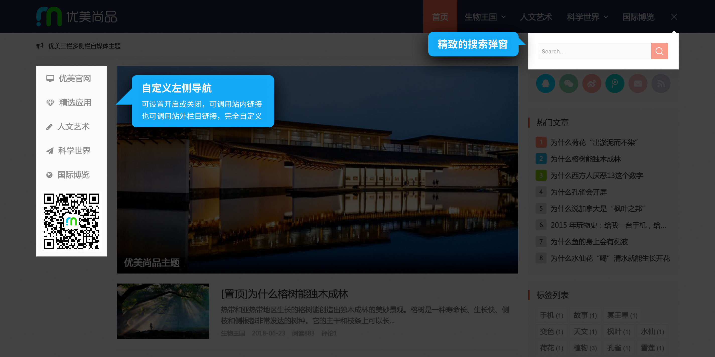Expand the 生物王国 dropdown arrow

(504, 17)
